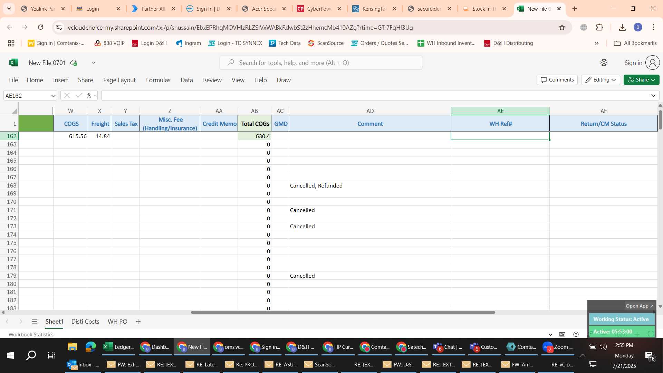Open the Chrome extensions puzzle icon
This screenshot has height=373, width=663.
[x=599, y=27]
